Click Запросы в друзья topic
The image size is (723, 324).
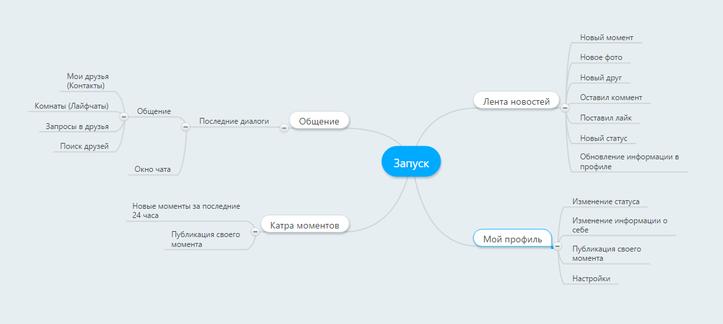pyautogui.click(x=77, y=126)
